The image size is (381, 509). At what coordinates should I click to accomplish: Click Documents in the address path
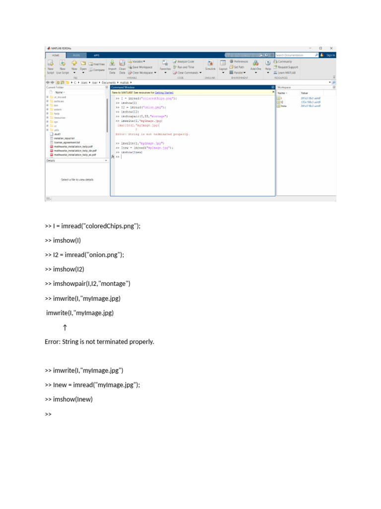109,83
